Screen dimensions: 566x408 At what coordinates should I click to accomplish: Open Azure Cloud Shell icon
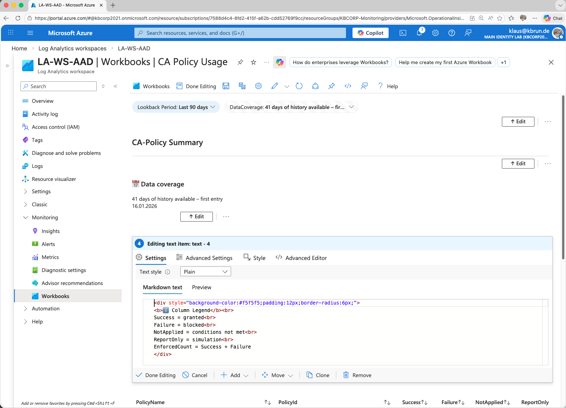tap(403, 33)
